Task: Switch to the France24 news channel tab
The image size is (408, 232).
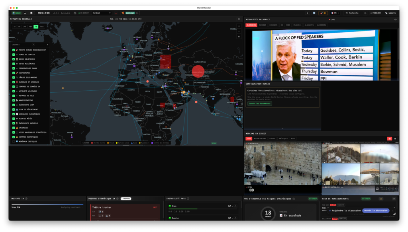Action: point(297,25)
